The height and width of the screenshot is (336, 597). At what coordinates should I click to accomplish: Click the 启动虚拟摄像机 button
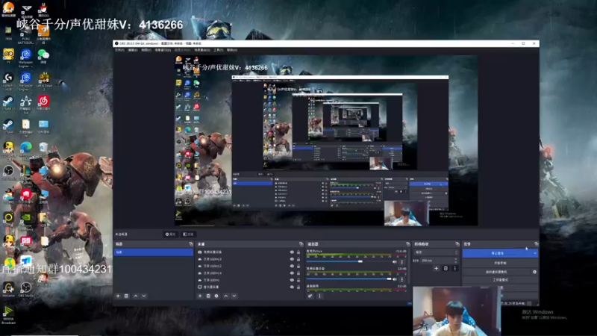click(496, 272)
